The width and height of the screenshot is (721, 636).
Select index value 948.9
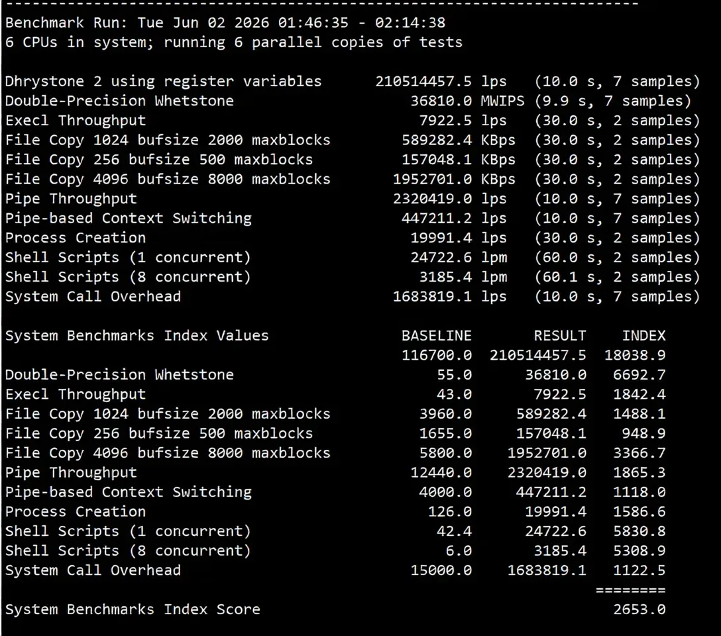643,433
